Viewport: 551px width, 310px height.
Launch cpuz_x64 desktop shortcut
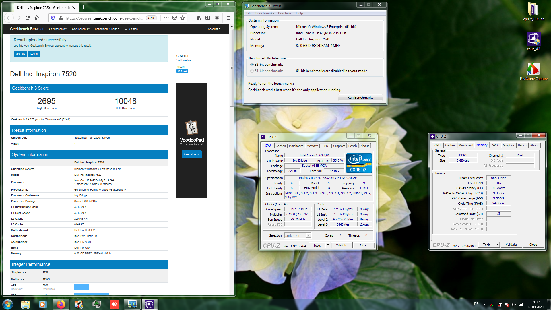(x=533, y=41)
